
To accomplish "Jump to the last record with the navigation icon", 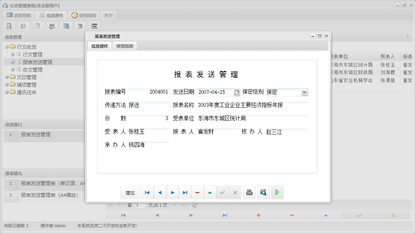I will pyautogui.click(x=185, y=192).
